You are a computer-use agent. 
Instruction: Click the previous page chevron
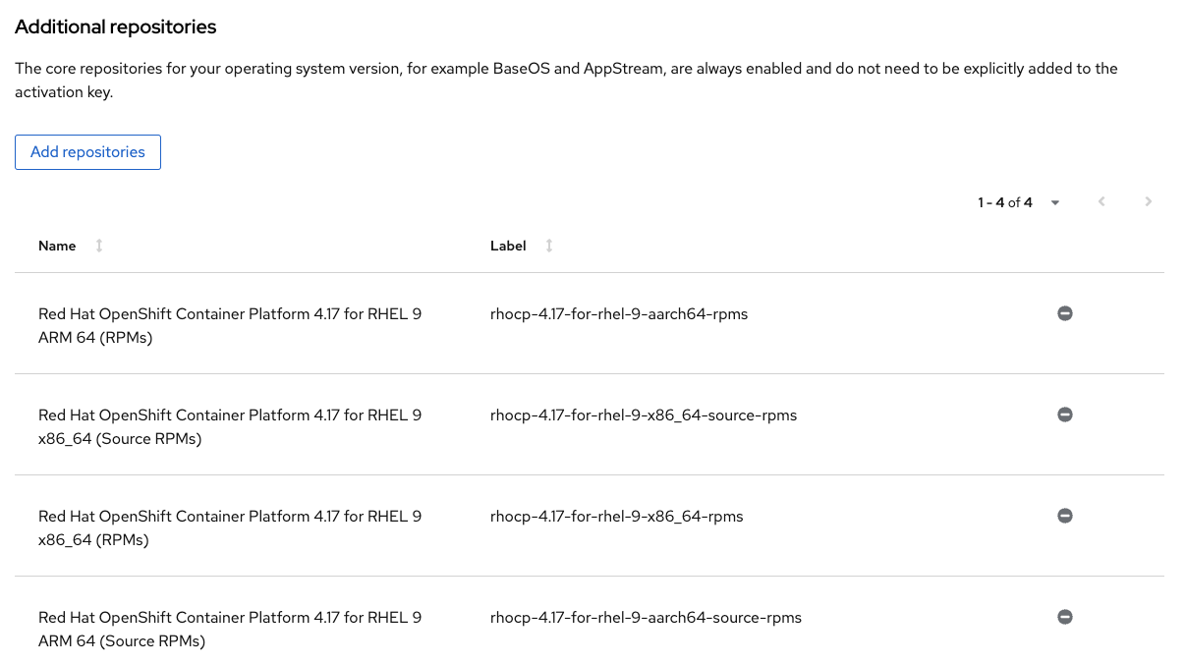[x=1100, y=201]
